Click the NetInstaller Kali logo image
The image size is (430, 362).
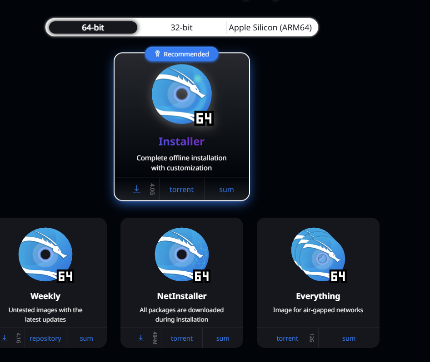[x=182, y=255]
